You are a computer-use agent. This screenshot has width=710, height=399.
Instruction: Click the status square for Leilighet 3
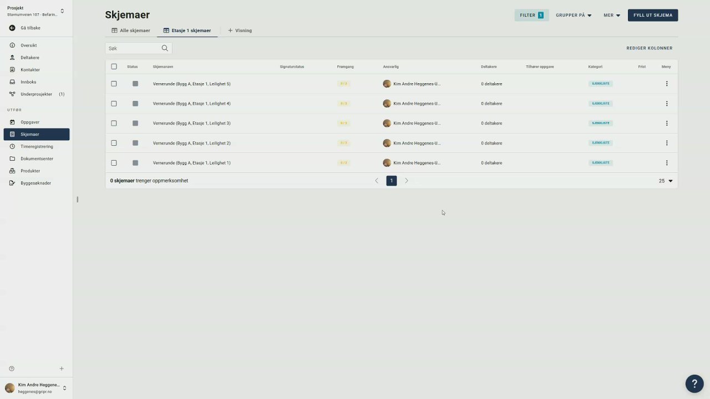[x=135, y=123]
